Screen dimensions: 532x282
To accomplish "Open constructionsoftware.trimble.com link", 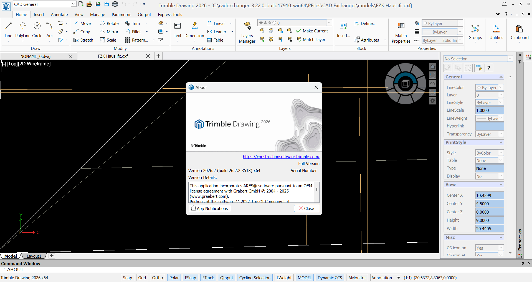I will (281, 157).
